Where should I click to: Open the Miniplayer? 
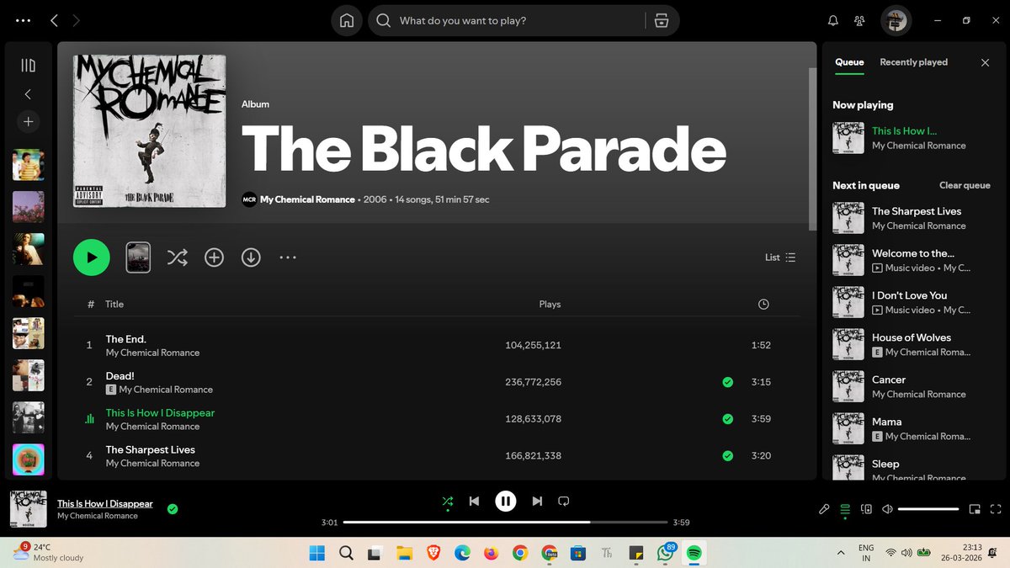[x=975, y=509]
